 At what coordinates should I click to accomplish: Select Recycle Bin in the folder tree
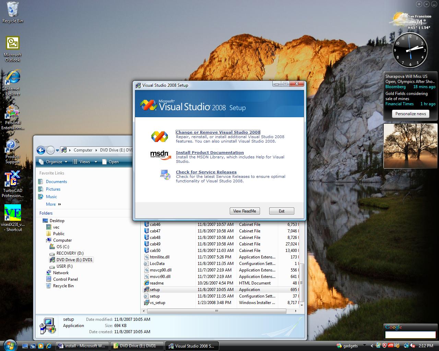point(63,286)
